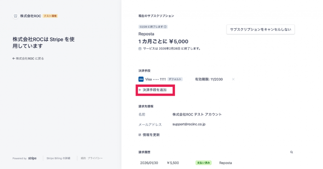Click the green 支払い済み status badge
The image size is (323, 169).
(x=203, y=163)
